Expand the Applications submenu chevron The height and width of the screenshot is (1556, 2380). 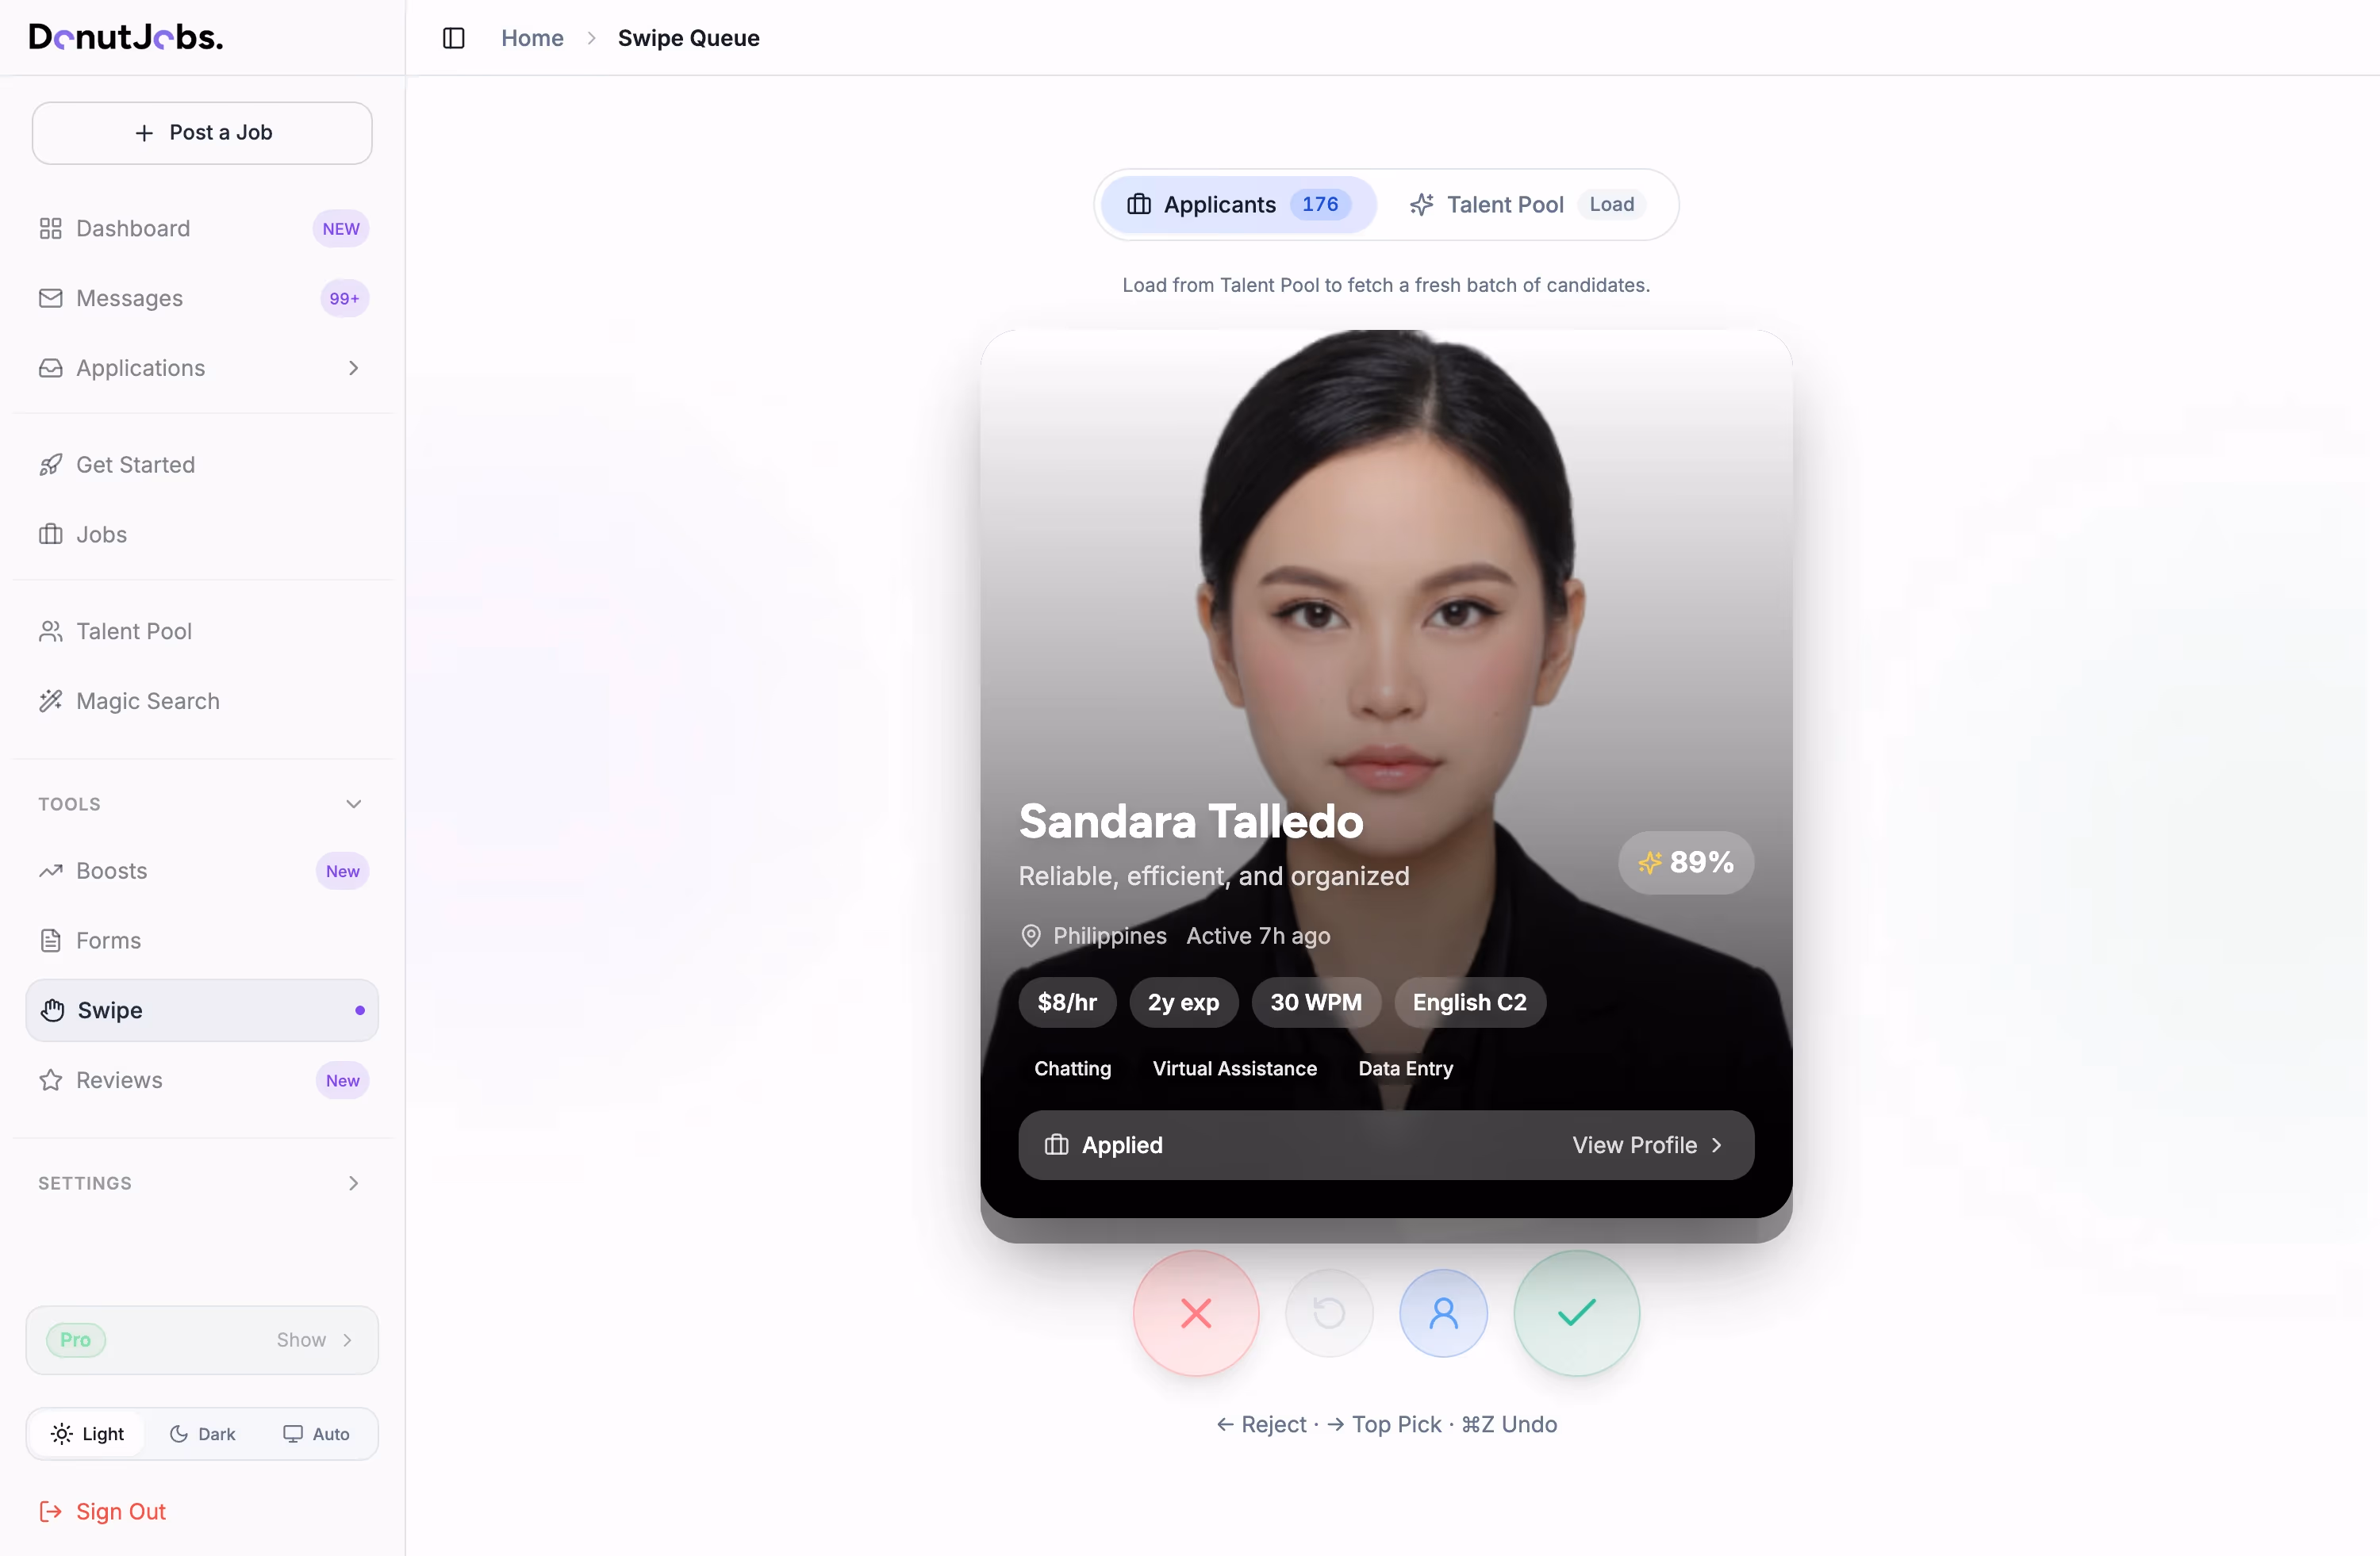click(354, 369)
